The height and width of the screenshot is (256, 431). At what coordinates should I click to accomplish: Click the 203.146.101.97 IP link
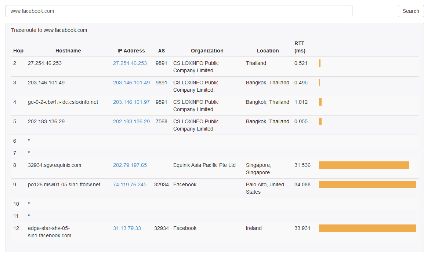[131, 102]
